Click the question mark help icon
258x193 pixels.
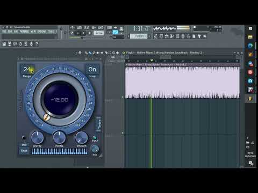(x=37, y=44)
